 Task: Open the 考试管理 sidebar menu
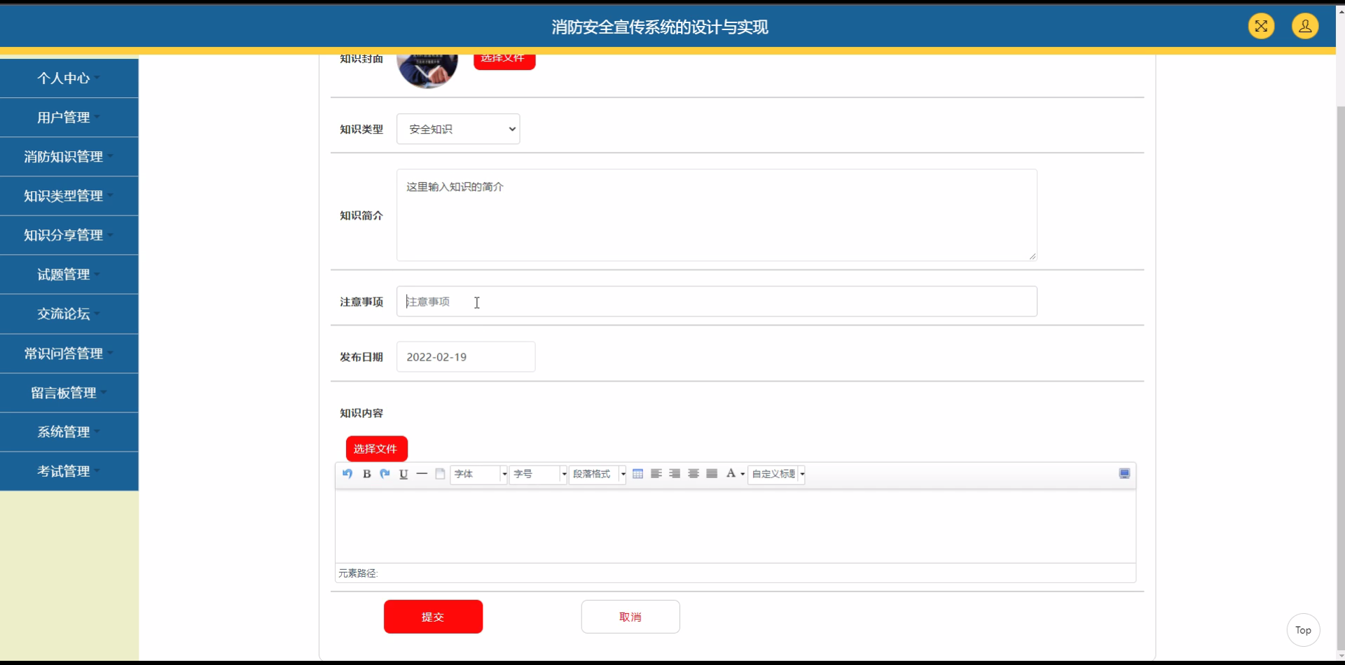[x=69, y=471]
